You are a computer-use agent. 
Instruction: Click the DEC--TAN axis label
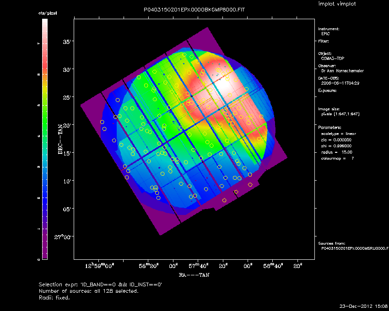click(x=60, y=139)
